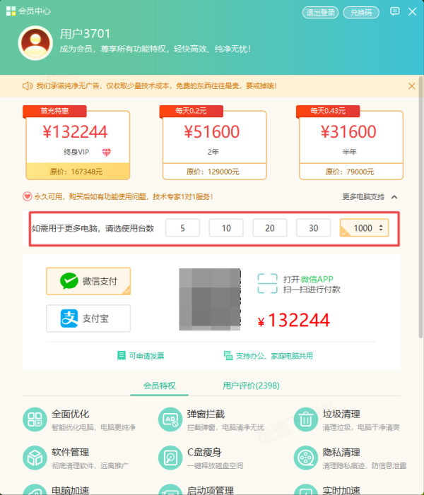Select the 半年 ¥31600 plan
Screen dimensions: 424x495
point(351,145)
